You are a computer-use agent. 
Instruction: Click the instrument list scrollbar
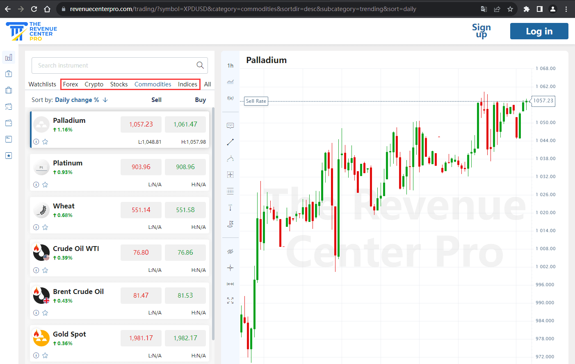[213, 224]
